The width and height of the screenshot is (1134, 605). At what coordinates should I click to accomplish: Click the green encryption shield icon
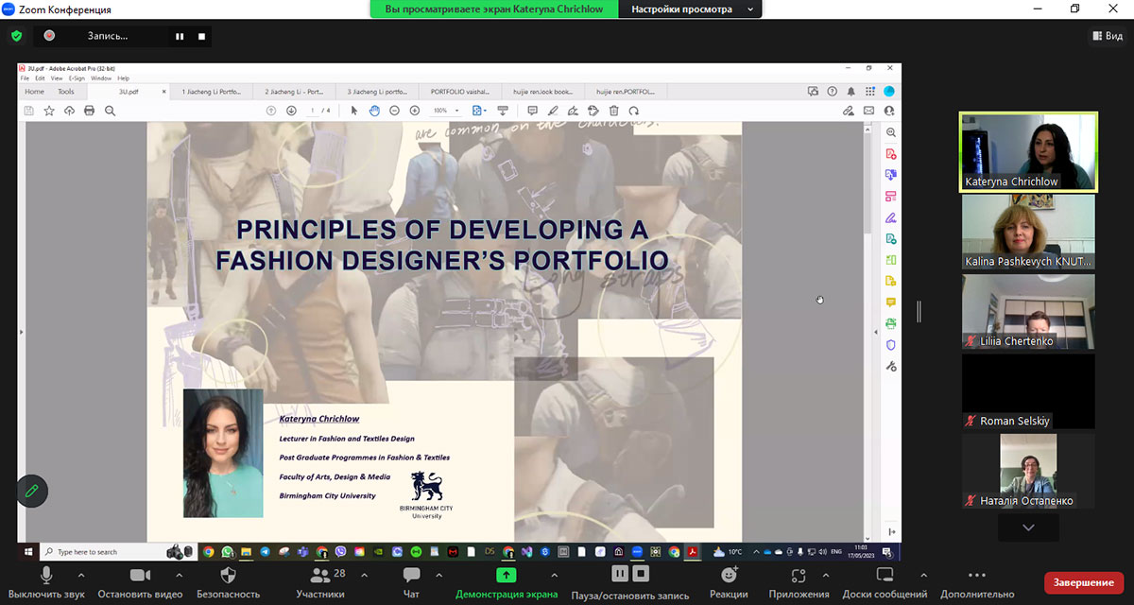coord(16,36)
